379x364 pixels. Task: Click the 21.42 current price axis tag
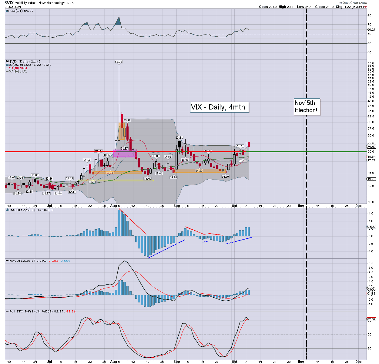point(371,147)
